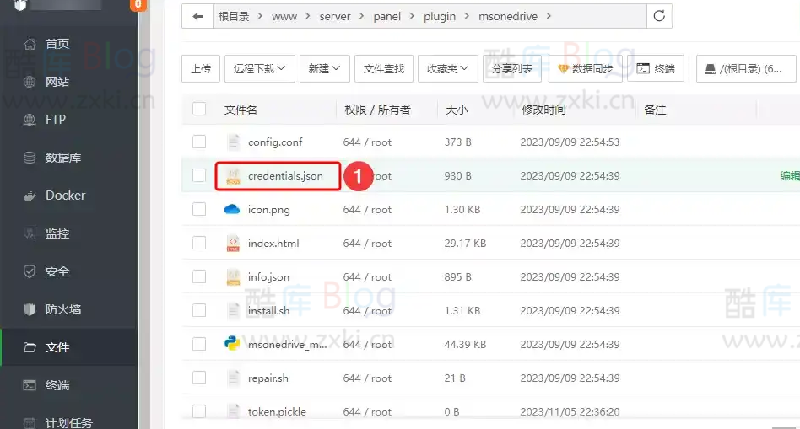Go to www in the breadcrumb
Viewport: 800px width, 429px height.
point(284,17)
